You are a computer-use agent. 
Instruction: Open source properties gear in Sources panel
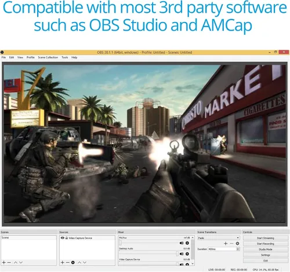pos(73,262)
